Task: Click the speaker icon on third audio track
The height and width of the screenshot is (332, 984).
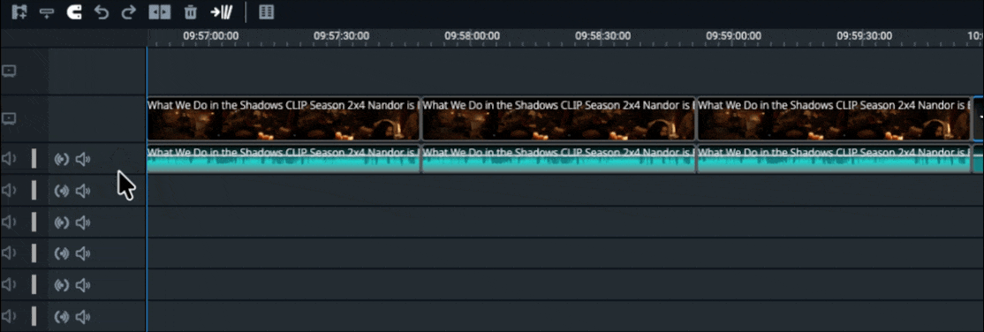Action: click(83, 222)
